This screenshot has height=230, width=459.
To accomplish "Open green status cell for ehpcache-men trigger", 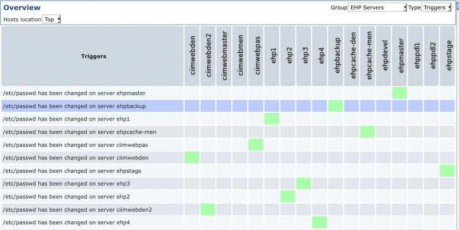I will [367, 132].
